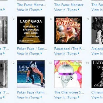Click View In iTunes under Paparazzi
Viewport: 103px width, 103px height.
(65, 54)
